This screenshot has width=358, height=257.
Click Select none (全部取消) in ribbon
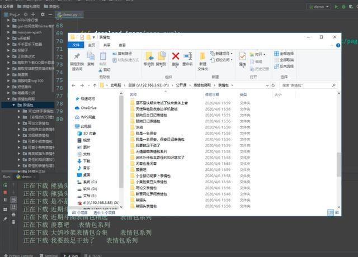[x=284, y=60]
